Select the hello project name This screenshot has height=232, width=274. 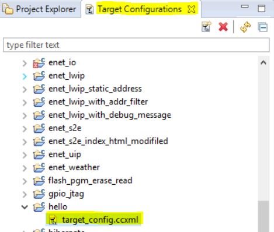pyautogui.click(x=58, y=206)
